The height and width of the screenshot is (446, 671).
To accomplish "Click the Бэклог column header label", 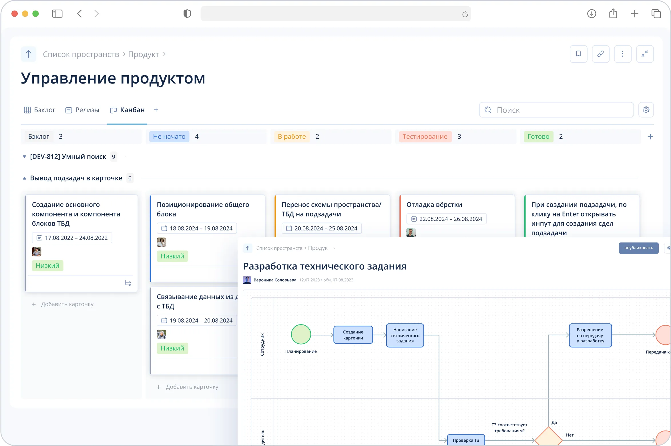I will coord(39,137).
